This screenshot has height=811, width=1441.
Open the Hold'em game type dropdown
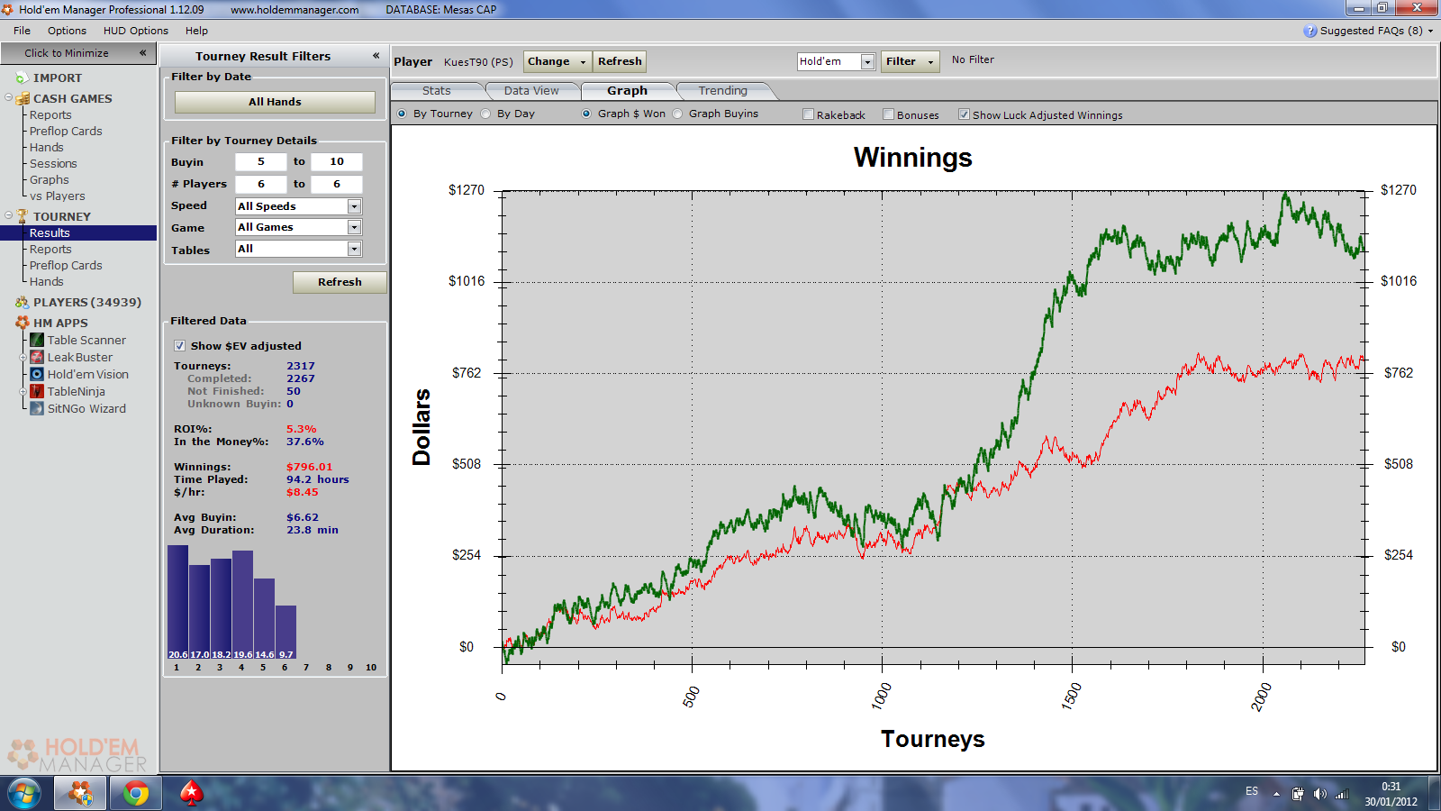pyautogui.click(x=867, y=61)
